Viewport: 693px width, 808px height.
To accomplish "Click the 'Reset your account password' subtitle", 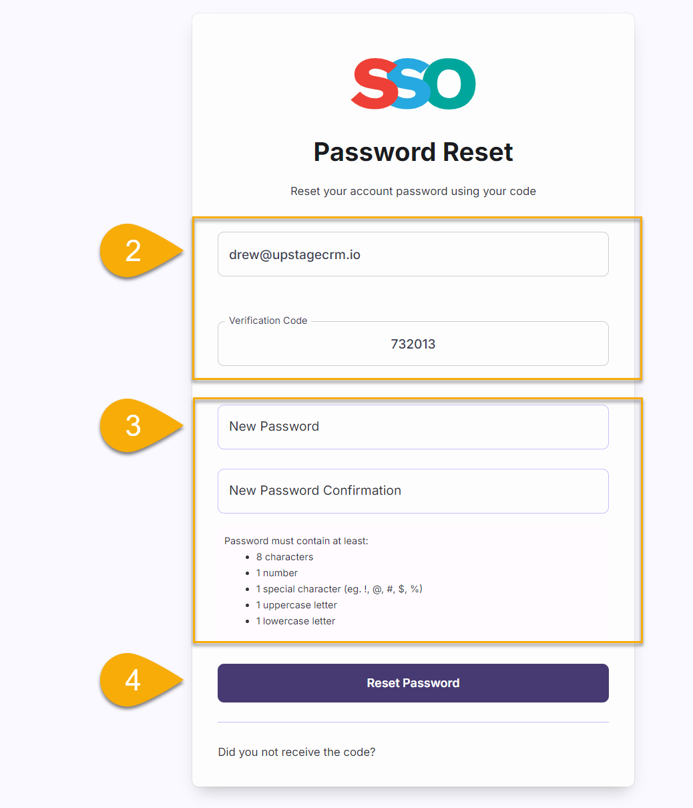I will tap(413, 191).
